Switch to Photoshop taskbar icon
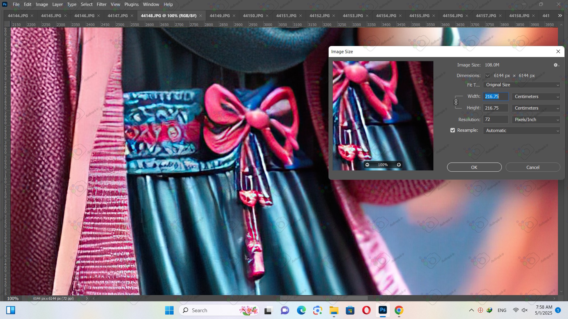This screenshot has width=568, height=319. 383,310
